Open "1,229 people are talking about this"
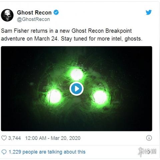Image resolution: width=160 pixels, height=160 pixels. [x=47, y=152]
